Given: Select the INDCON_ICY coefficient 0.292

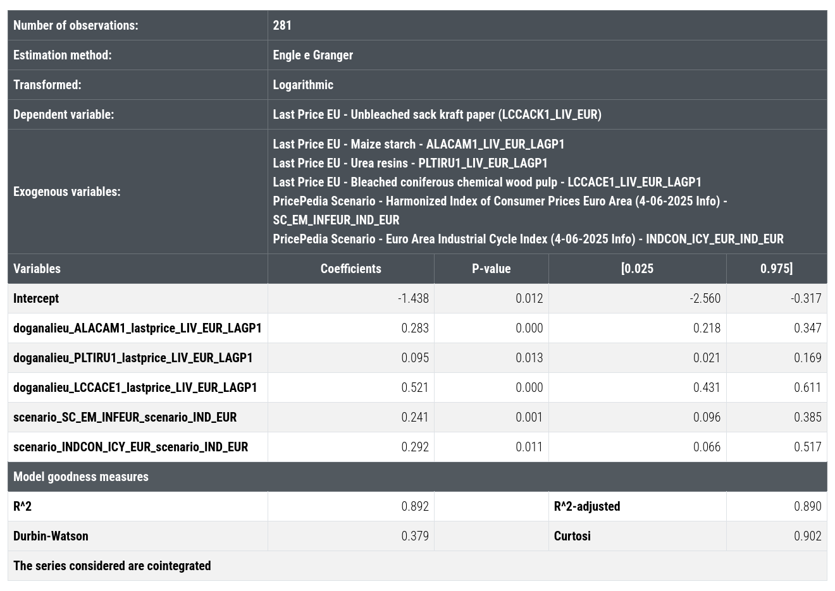Looking at the screenshot, I should 415,447.
